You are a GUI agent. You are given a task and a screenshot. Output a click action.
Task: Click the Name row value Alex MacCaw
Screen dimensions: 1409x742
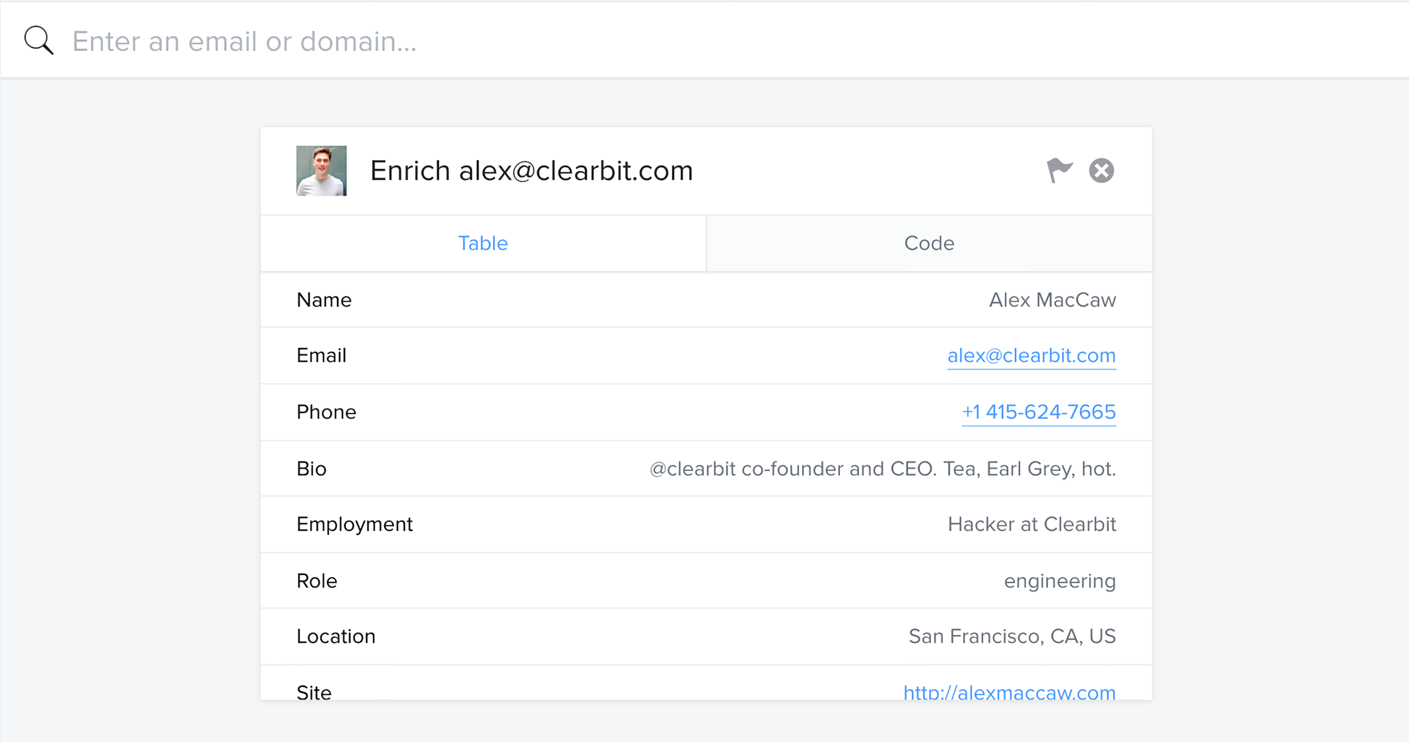point(1052,300)
